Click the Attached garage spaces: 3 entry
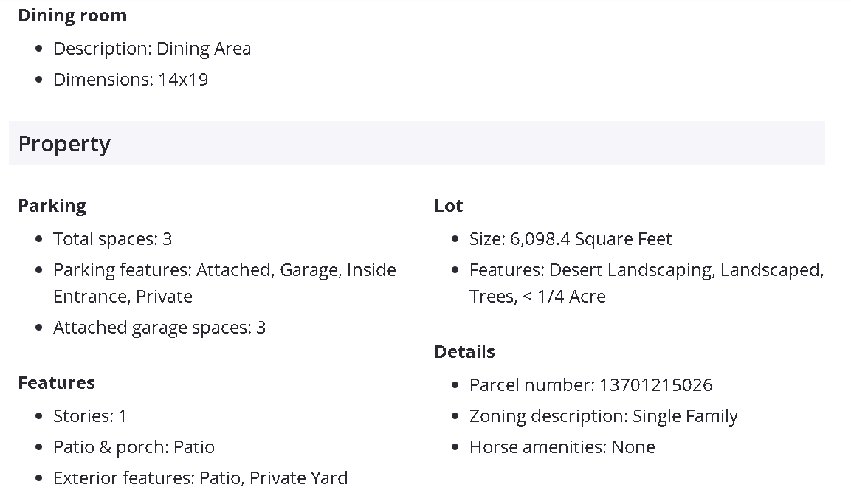 click(159, 328)
